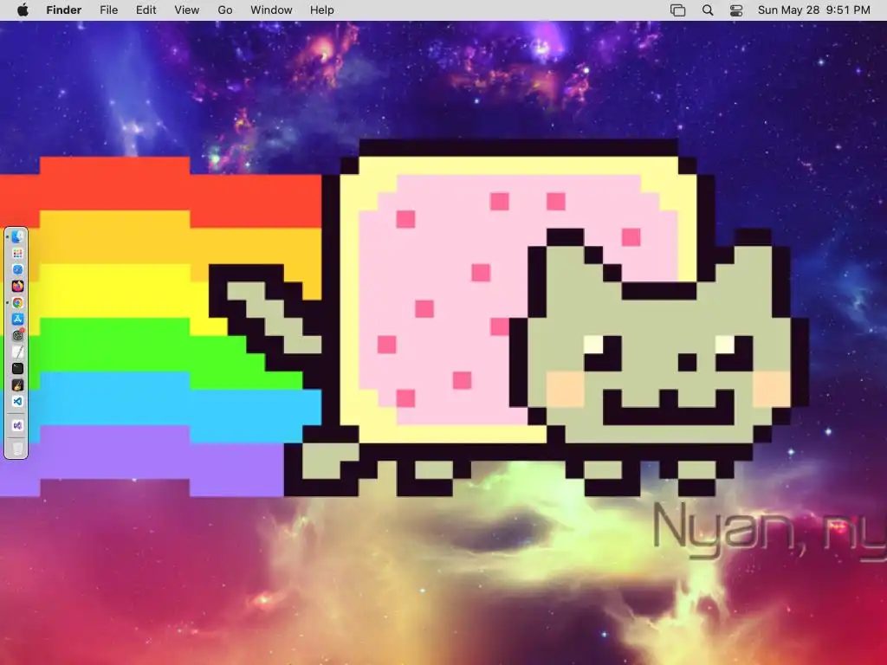This screenshot has height=665, width=887.
Task: Open the purple Visual Studio dock icon
Action: [17, 425]
